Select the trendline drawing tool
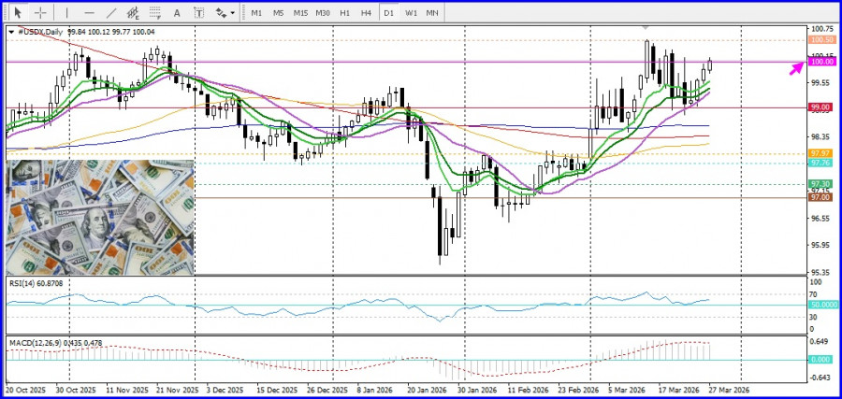The image size is (842, 399). click(x=112, y=13)
